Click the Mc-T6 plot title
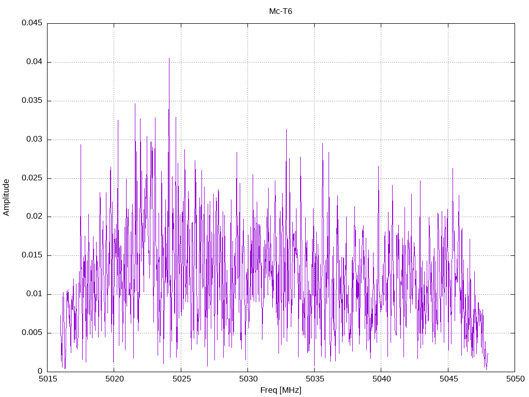 (x=281, y=11)
